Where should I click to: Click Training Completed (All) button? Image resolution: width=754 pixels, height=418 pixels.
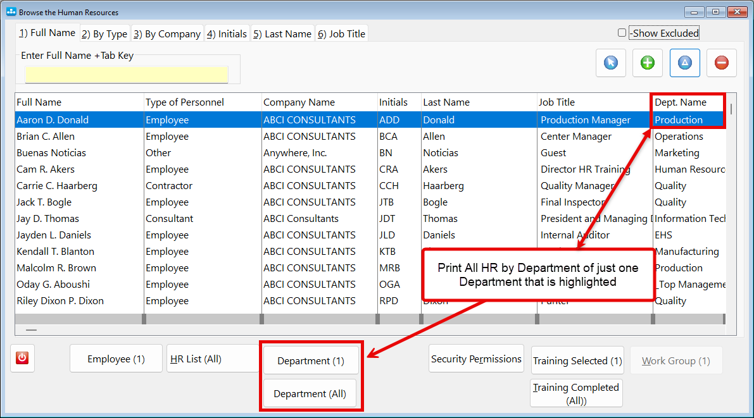pyautogui.click(x=576, y=393)
